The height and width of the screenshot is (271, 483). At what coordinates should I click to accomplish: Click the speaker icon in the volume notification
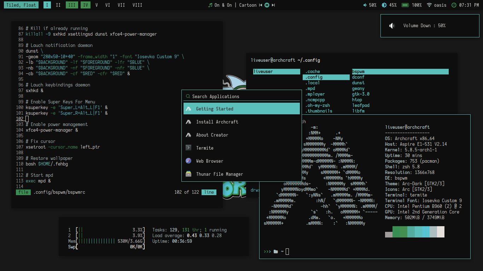[x=392, y=25]
